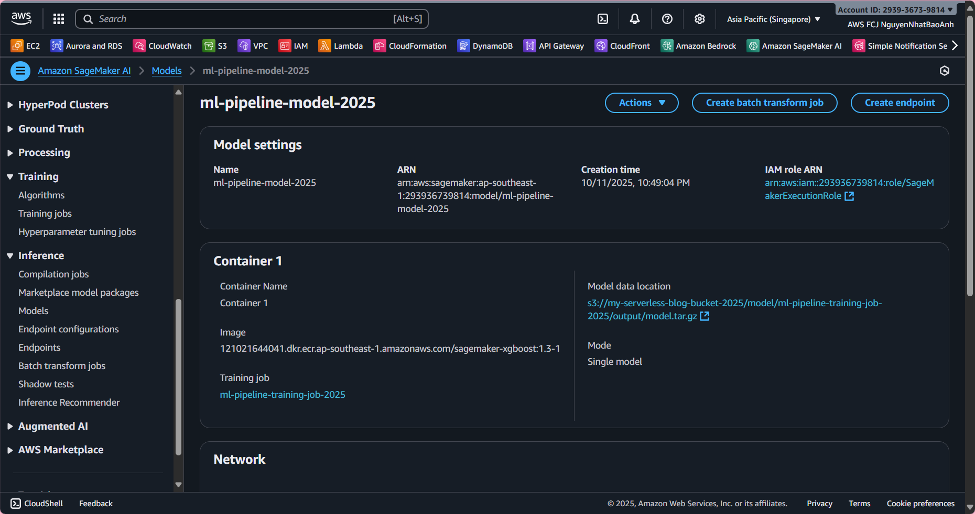Open the services grid menu
This screenshot has height=514, width=975.
coord(59,19)
